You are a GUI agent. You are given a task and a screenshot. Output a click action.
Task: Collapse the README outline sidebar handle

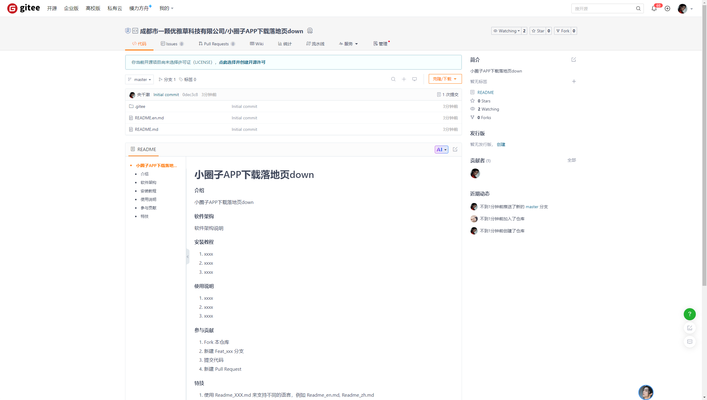(x=188, y=257)
